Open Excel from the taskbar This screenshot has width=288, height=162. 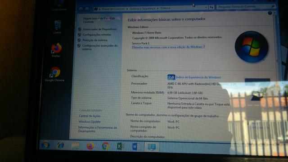tap(121, 147)
